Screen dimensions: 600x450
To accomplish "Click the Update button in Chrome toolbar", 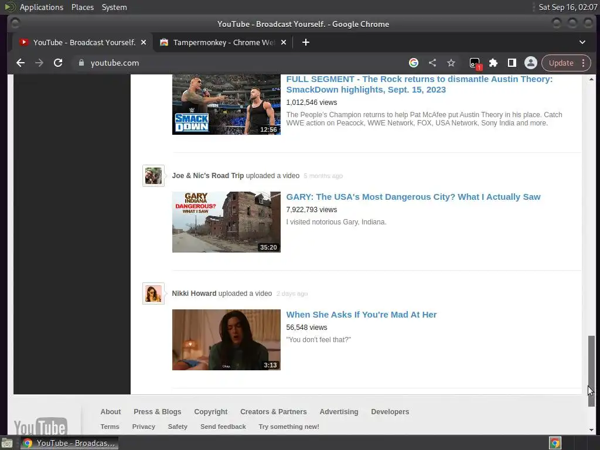I will [x=561, y=63].
